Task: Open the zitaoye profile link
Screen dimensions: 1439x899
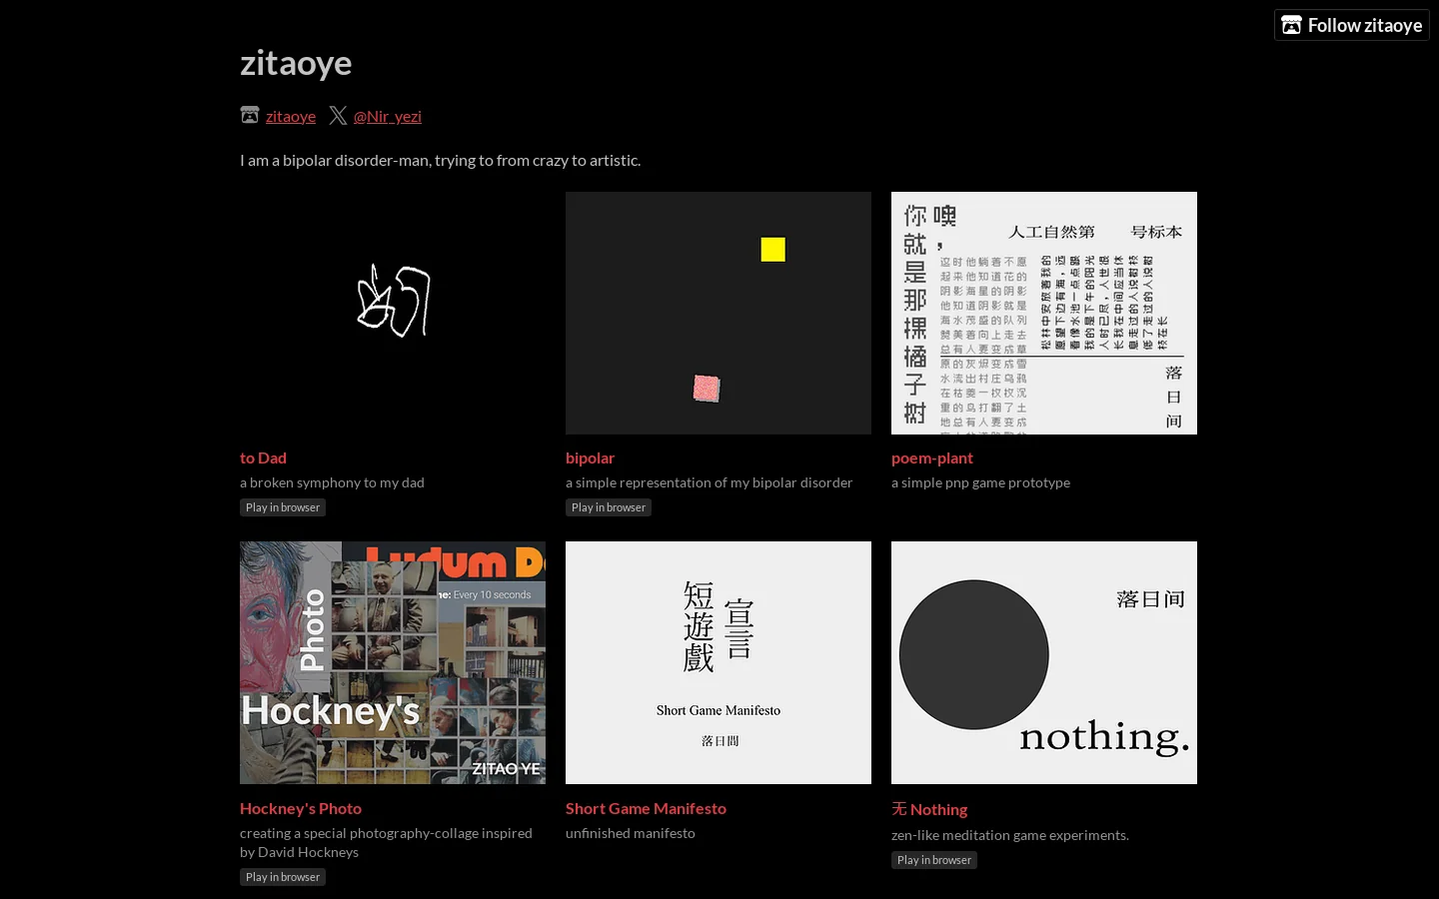Action: [291, 116]
